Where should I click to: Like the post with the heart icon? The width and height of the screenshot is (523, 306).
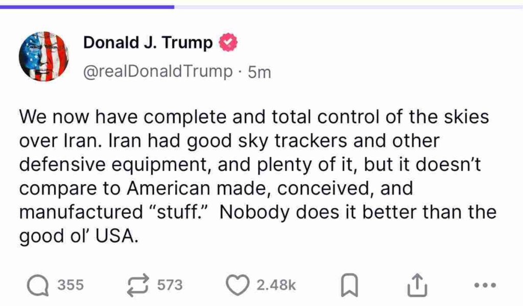tap(236, 285)
